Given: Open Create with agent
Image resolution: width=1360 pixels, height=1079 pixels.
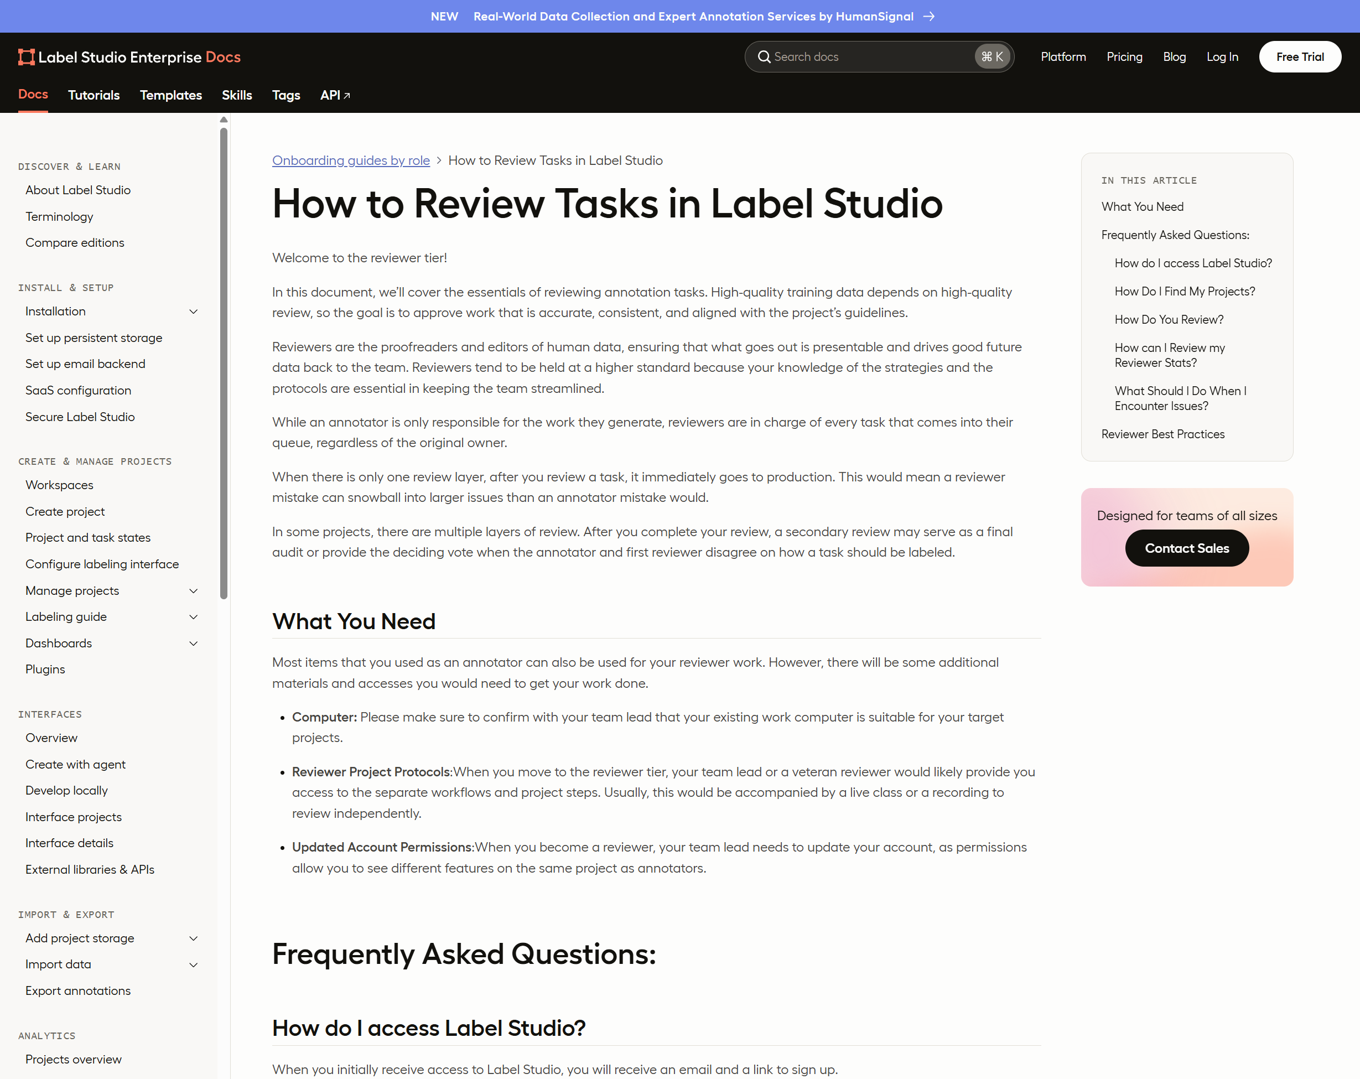Looking at the screenshot, I should pos(76,765).
